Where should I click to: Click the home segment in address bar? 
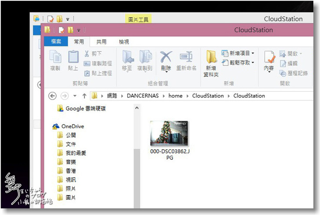click(x=175, y=96)
